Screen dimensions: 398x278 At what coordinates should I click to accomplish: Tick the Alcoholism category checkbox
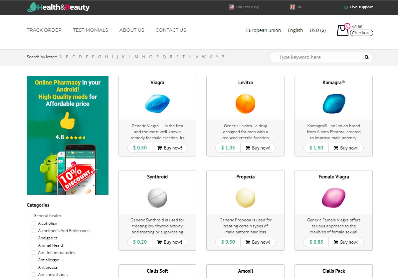tap(34, 223)
